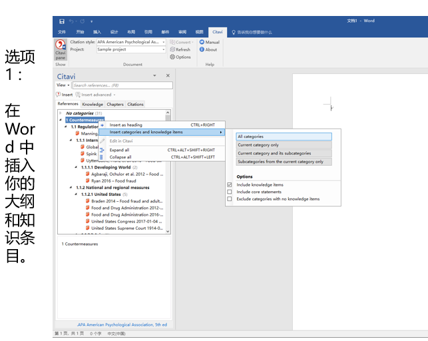Enable Exclude categories with no knowledge items

coord(230,199)
